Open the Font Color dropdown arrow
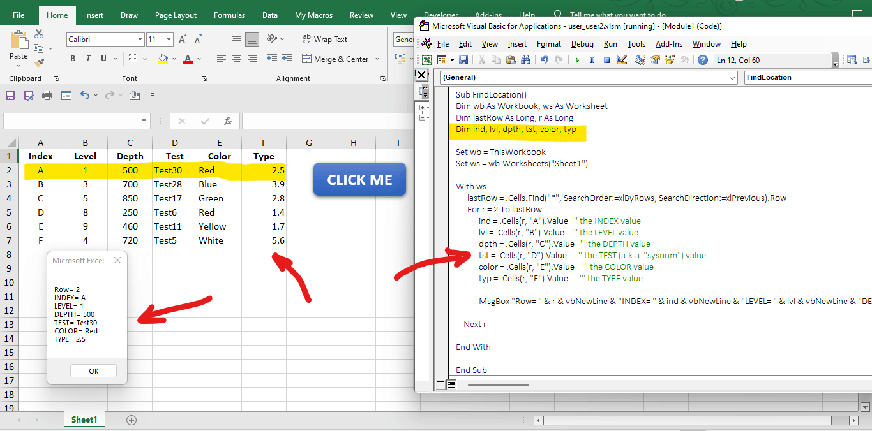 pyautogui.click(x=198, y=59)
